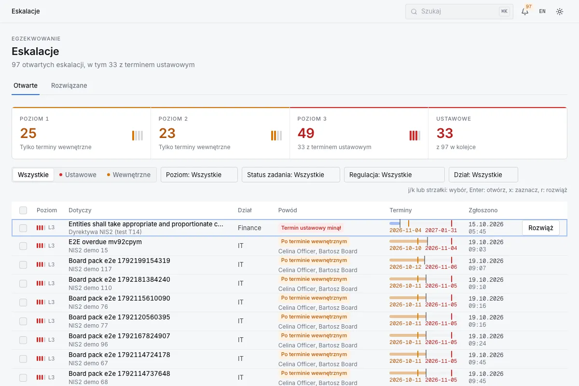This screenshot has height=386, width=579.
Task: Open the Poziom 3 summary card
Action: click(x=359, y=133)
